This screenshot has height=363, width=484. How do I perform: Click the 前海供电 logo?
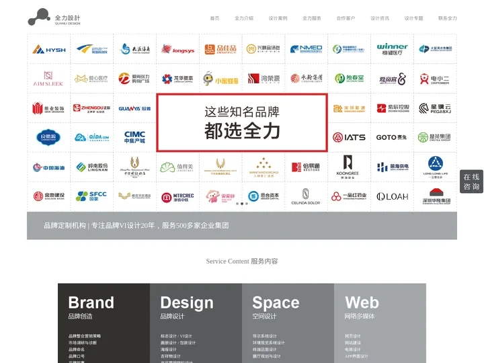tap(393, 167)
